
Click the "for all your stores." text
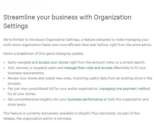[22, 94]
